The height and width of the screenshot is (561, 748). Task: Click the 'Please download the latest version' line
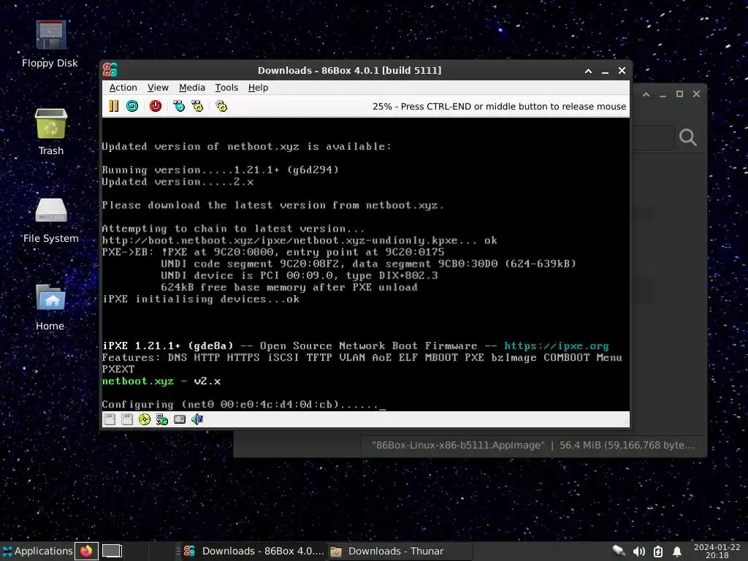273,205
